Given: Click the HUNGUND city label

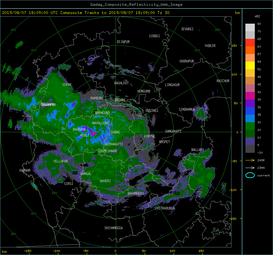Looking at the screenshot, I should pos(144,91).
